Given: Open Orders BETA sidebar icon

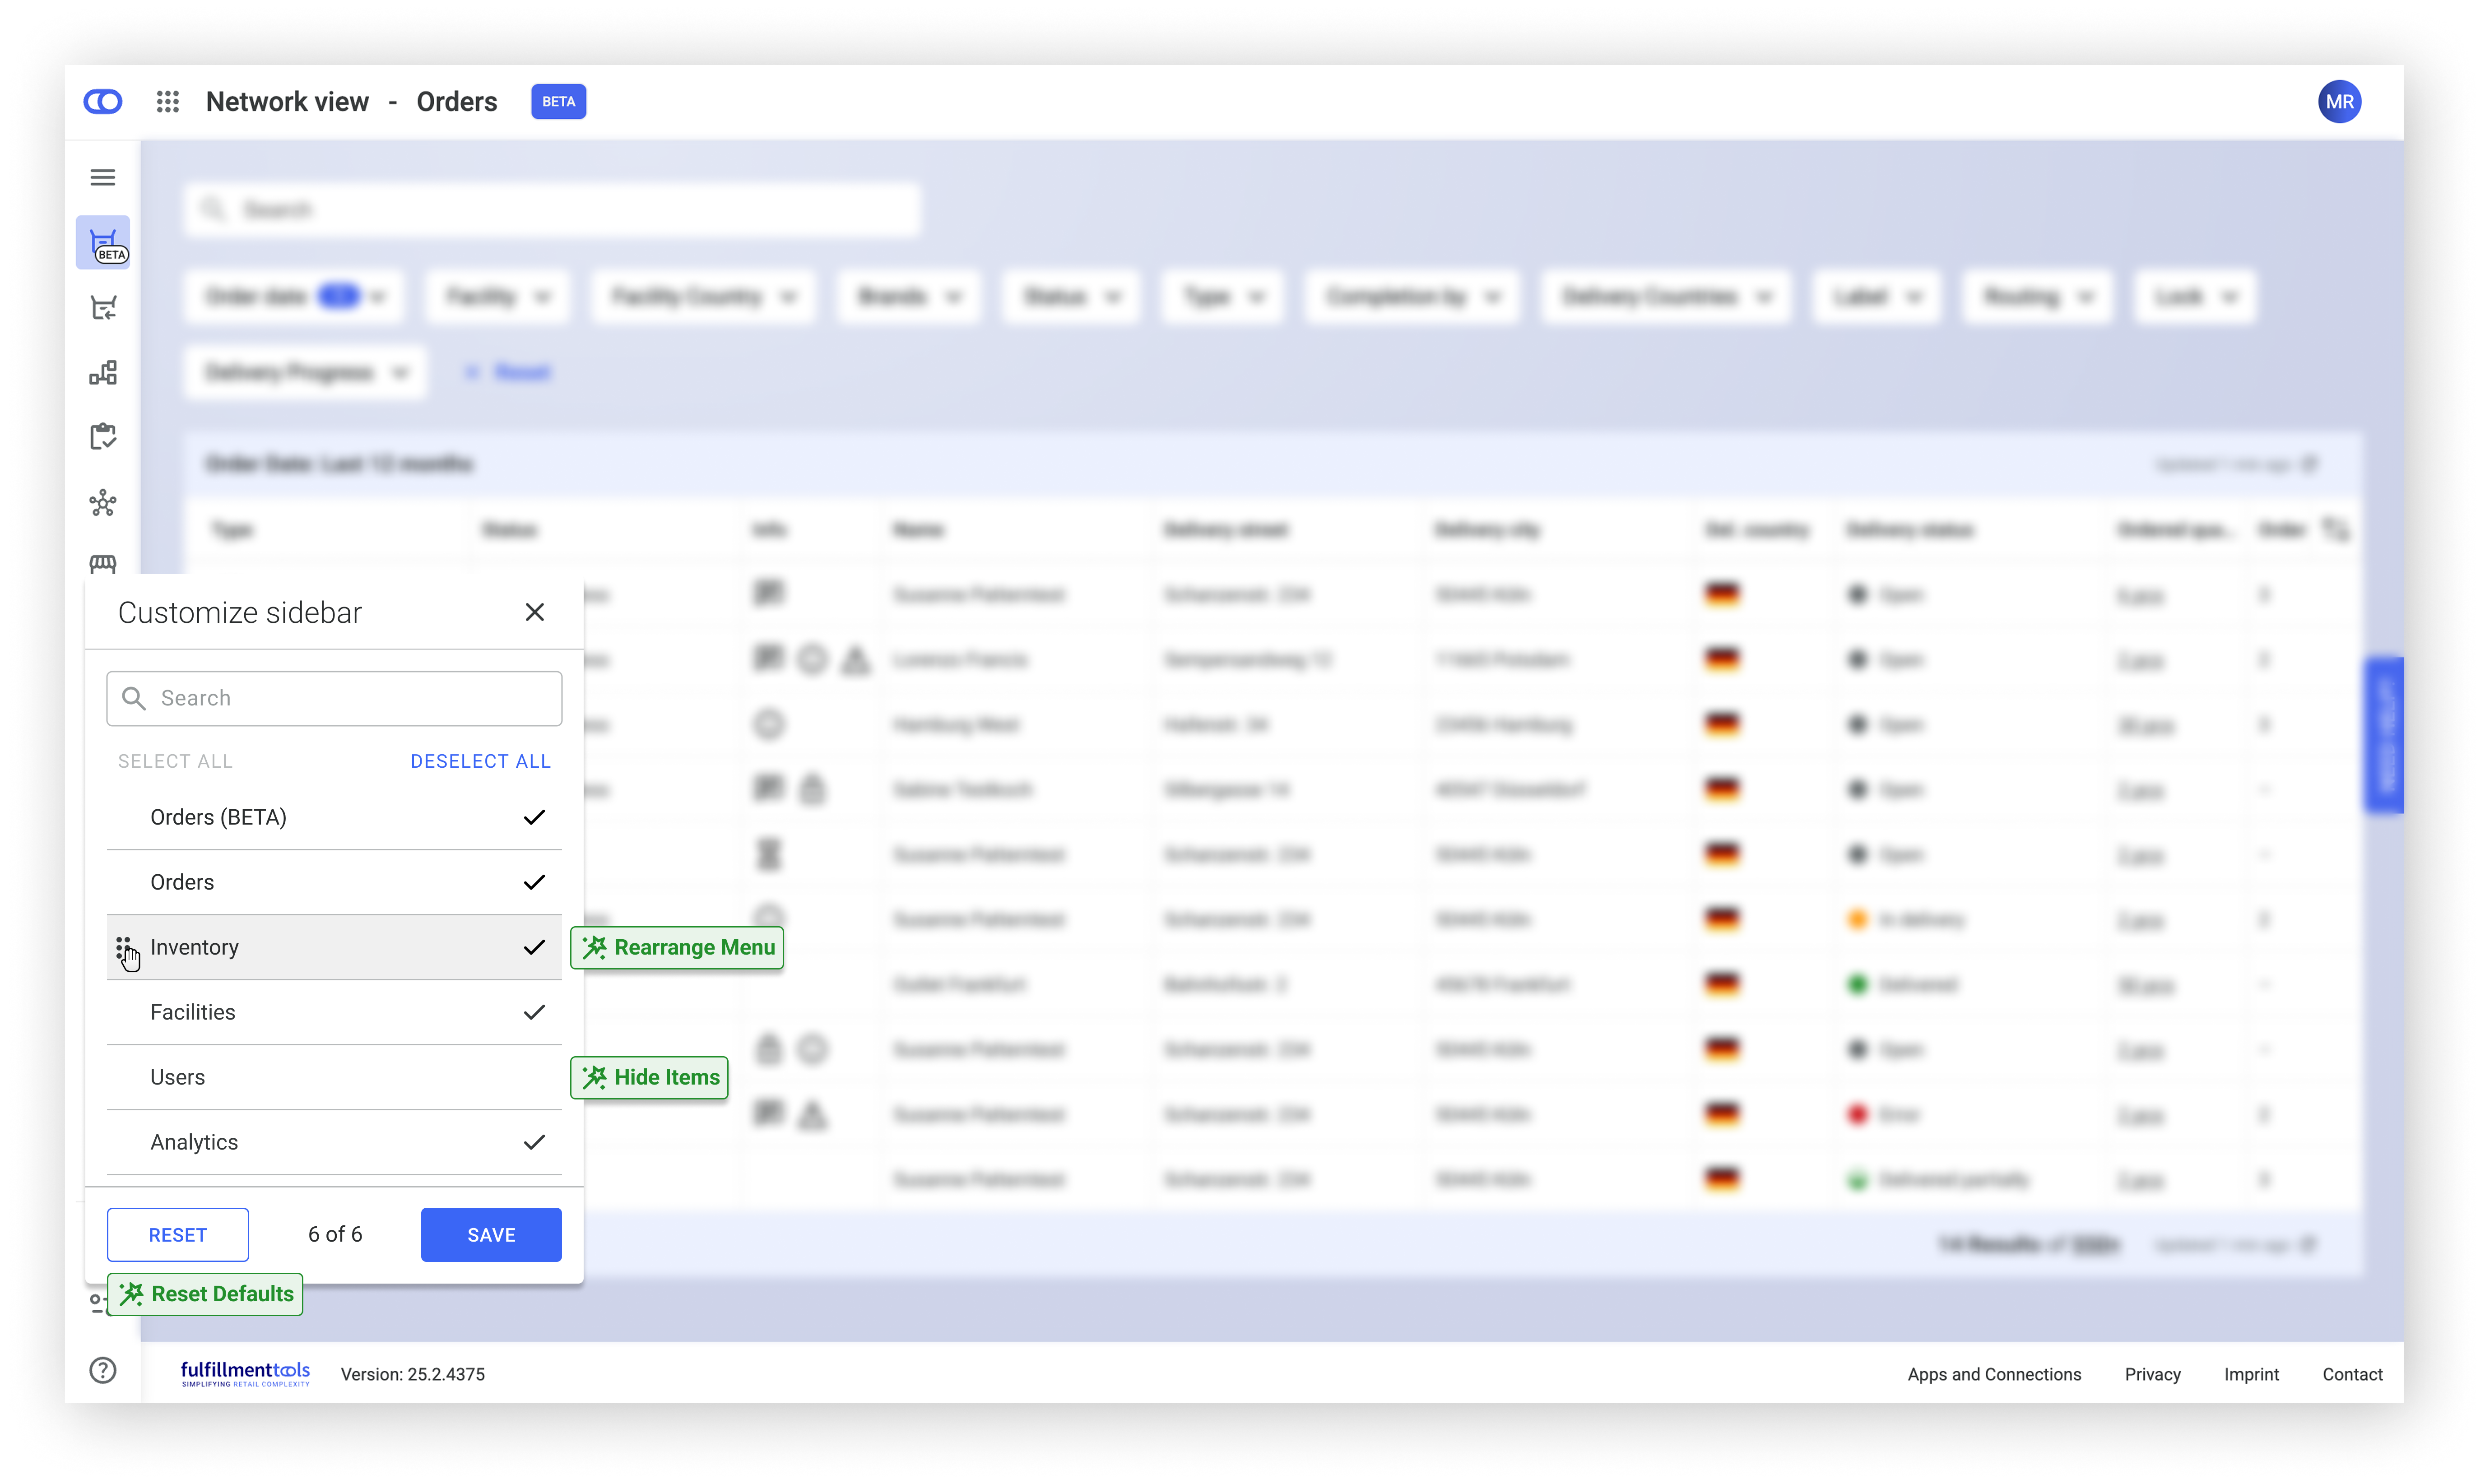Looking at the screenshot, I should click(x=103, y=243).
